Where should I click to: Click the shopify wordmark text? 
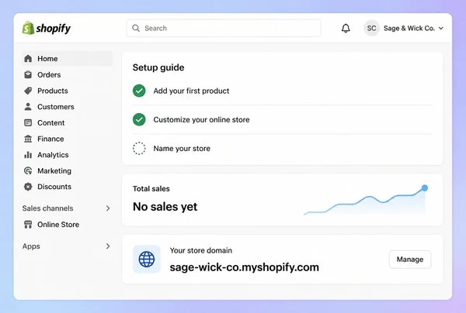pos(54,29)
